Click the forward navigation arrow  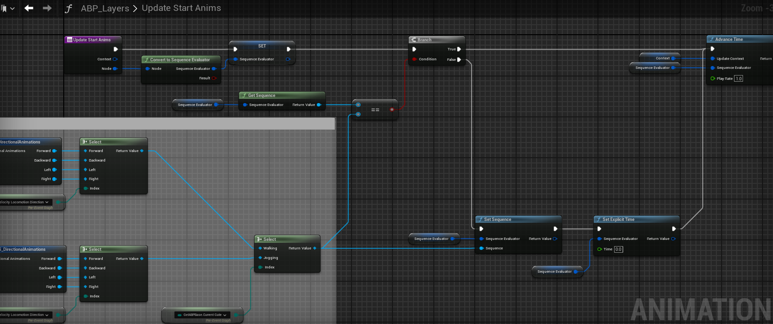tap(47, 8)
